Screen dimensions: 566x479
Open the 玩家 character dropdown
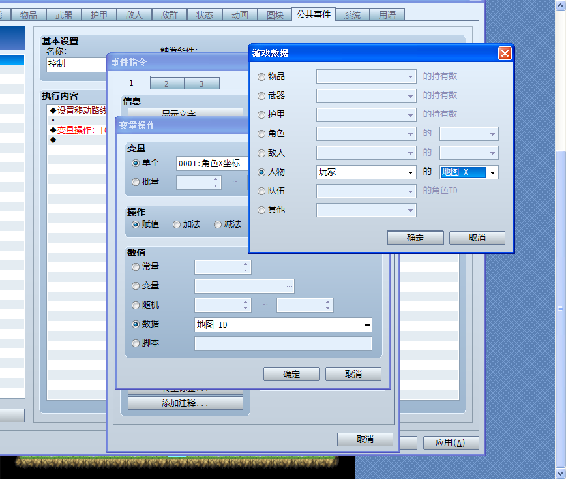pos(410,173)
